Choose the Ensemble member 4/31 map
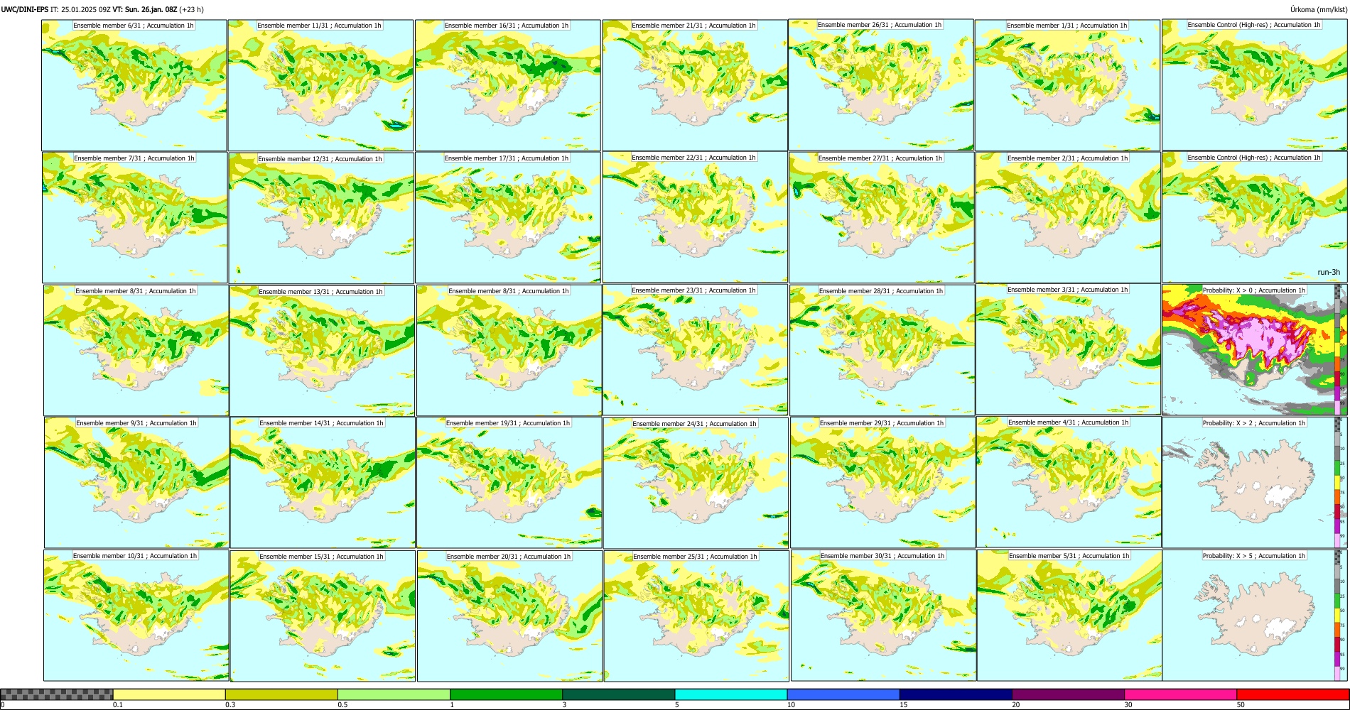 (1069, 482)
